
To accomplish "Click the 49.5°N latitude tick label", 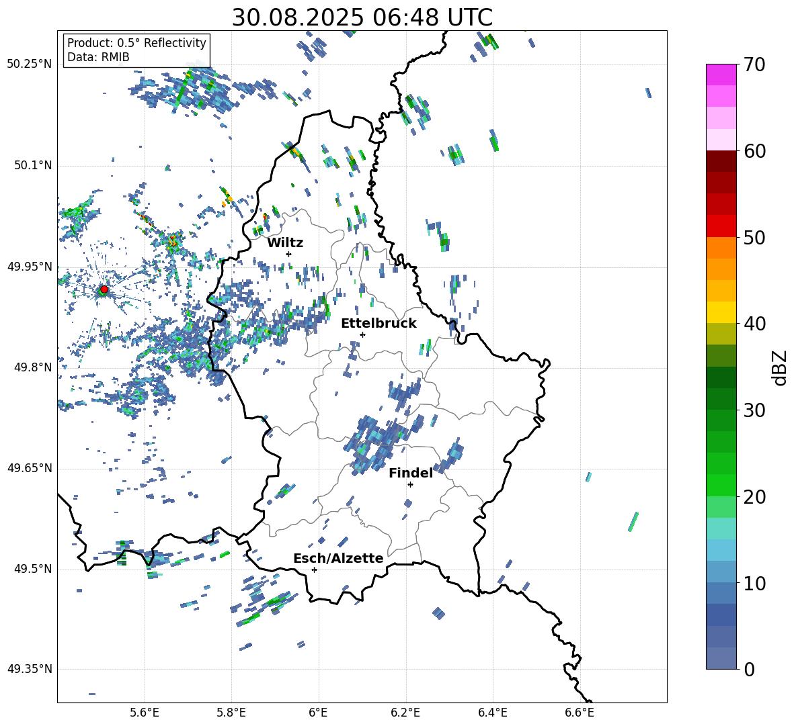I will pyautogui.click(x=33, y=569).
